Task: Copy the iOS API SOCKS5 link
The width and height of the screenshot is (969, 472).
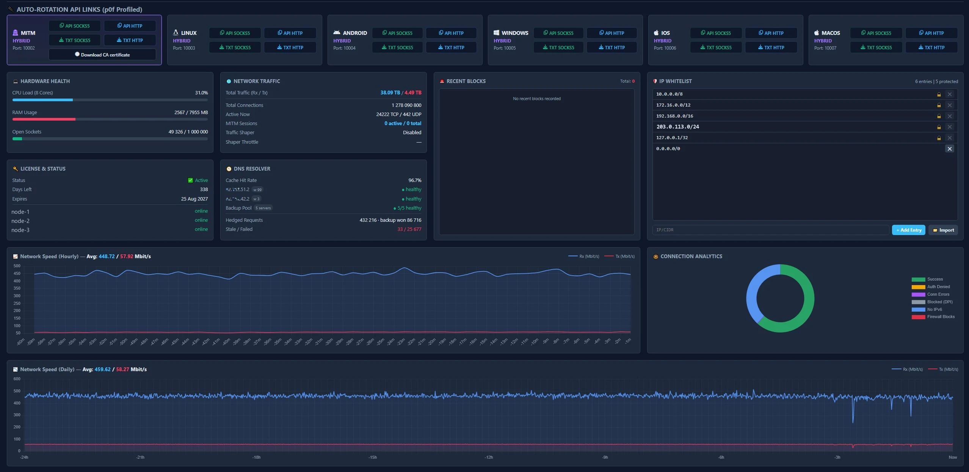Action: point(716,33)
